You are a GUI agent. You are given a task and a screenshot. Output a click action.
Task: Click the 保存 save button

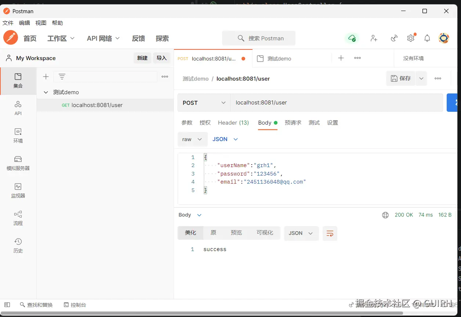click(x=401, y=78)
